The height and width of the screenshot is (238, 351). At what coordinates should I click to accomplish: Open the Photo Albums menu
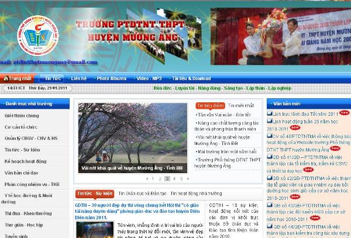tap(112, 78)
